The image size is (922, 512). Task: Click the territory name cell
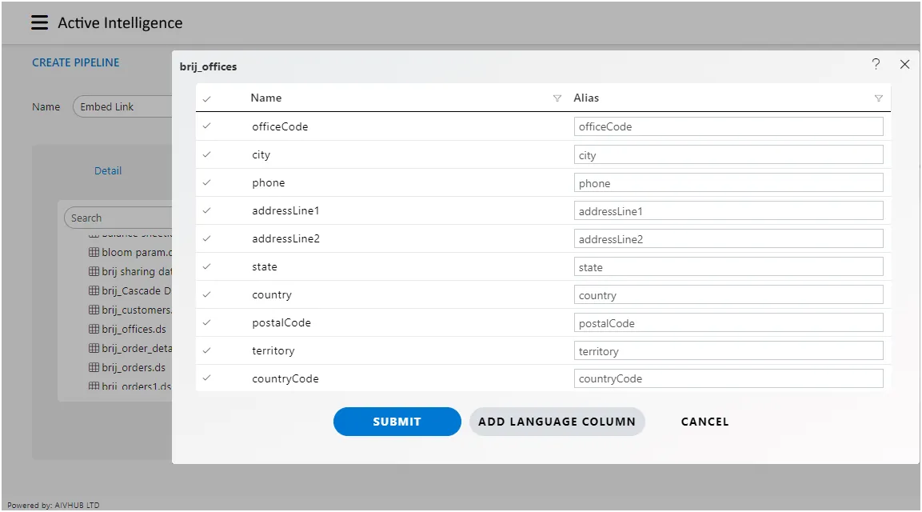[x=273, y=350]
